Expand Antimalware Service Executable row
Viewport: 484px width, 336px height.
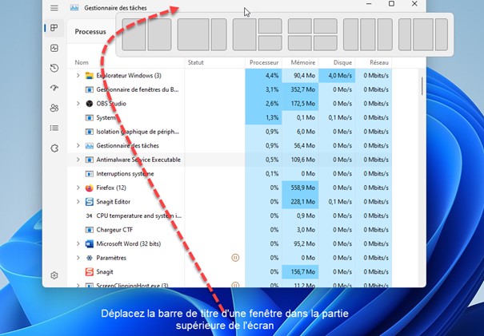[78, 160]
